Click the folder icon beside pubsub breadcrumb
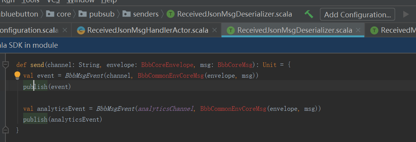This screenshot has width=416, height=142. 83,14
